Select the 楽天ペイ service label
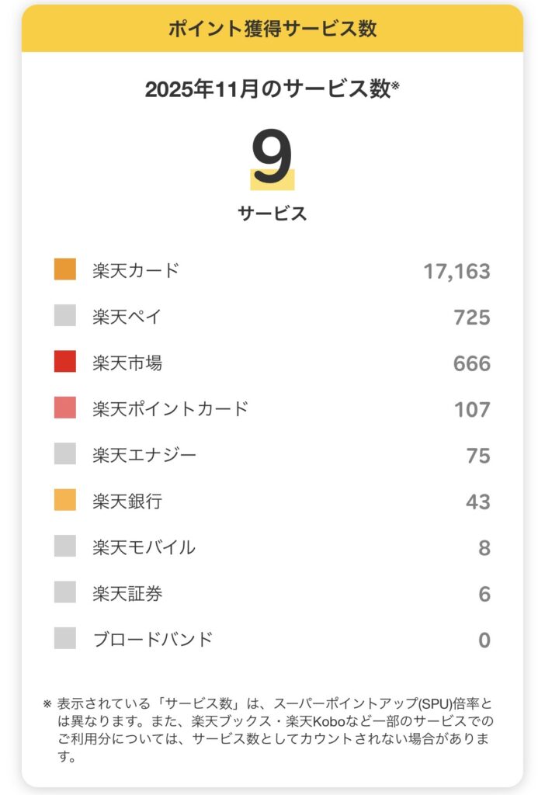The width and height of the screenshot is (545, 795). pyautogui.click(x=127, y=316)
